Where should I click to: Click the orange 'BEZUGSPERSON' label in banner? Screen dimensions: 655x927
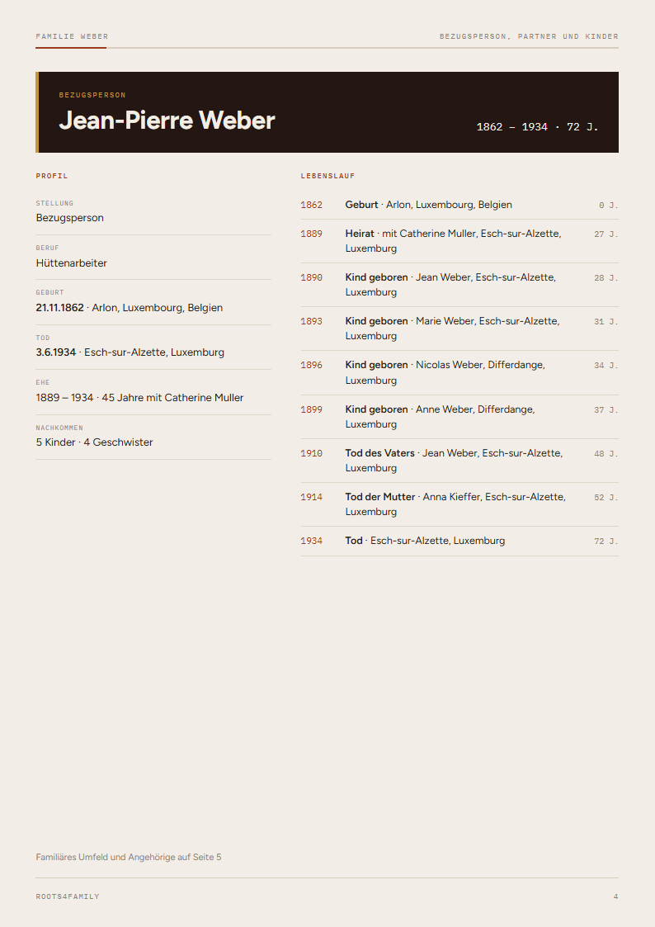coord(92,95)
